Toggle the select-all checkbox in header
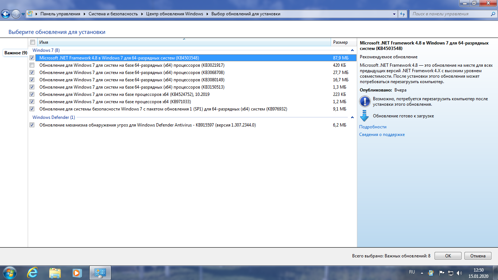498x280 pixels. pyautogui.click(x=32, y=42)
